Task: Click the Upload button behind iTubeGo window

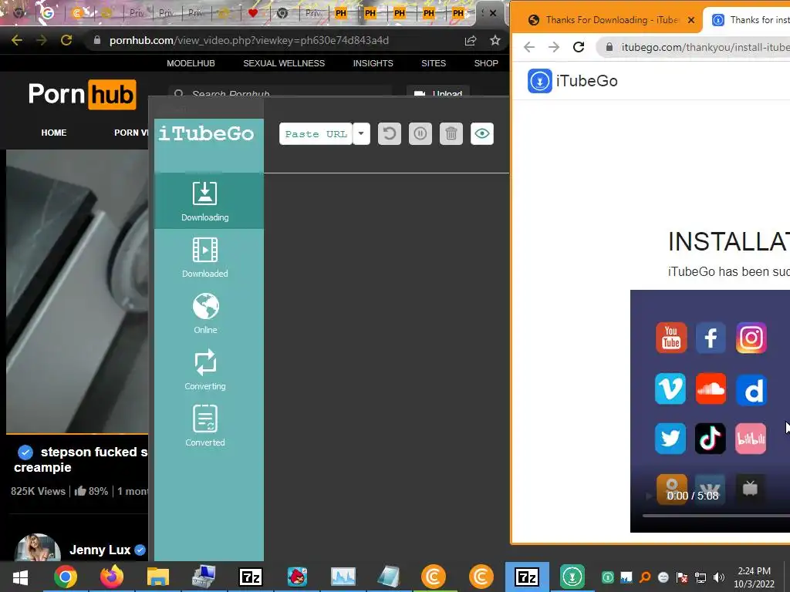Action: coord(438,92)
